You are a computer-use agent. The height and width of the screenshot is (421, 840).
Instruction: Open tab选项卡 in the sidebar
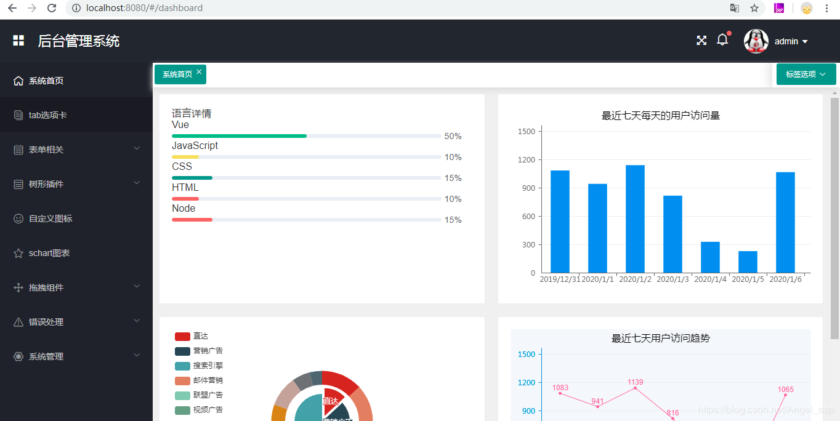76,115
